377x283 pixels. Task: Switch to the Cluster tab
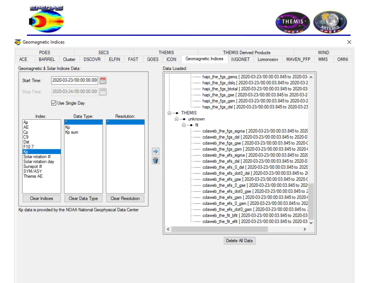point(69,59)
